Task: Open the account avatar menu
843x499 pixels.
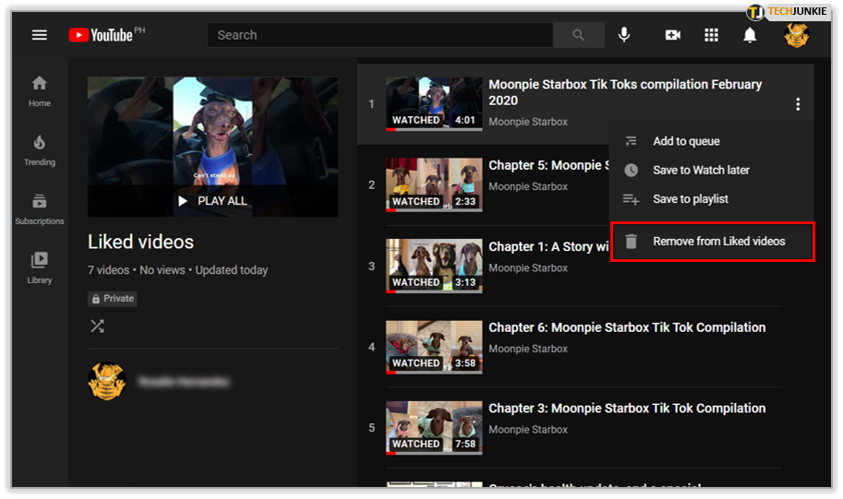Action: coord(796,35)
